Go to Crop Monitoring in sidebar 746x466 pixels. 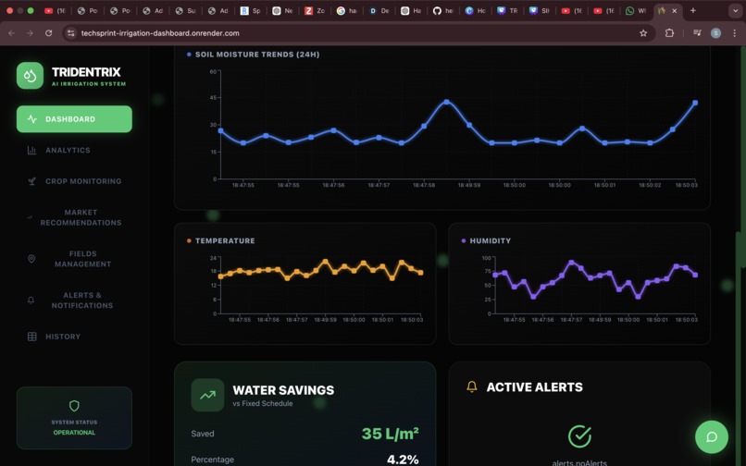click(x=74, y=181)
